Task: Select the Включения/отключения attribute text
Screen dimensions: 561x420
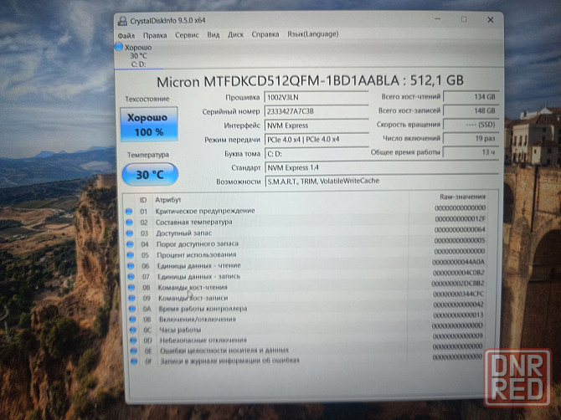Action: (x=197, y=319)
